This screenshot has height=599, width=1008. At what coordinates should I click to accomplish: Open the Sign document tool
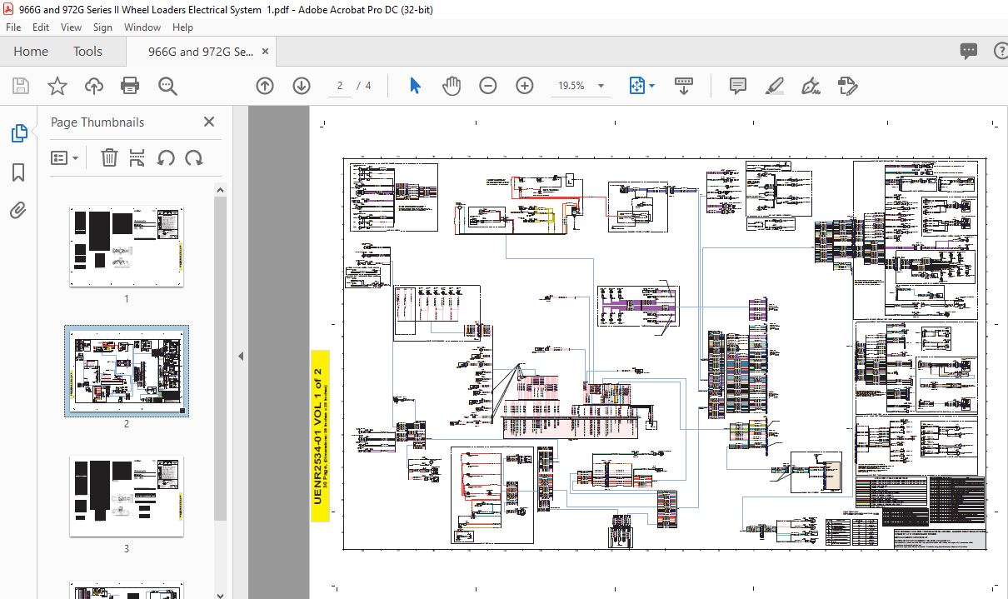pos(811,86)
